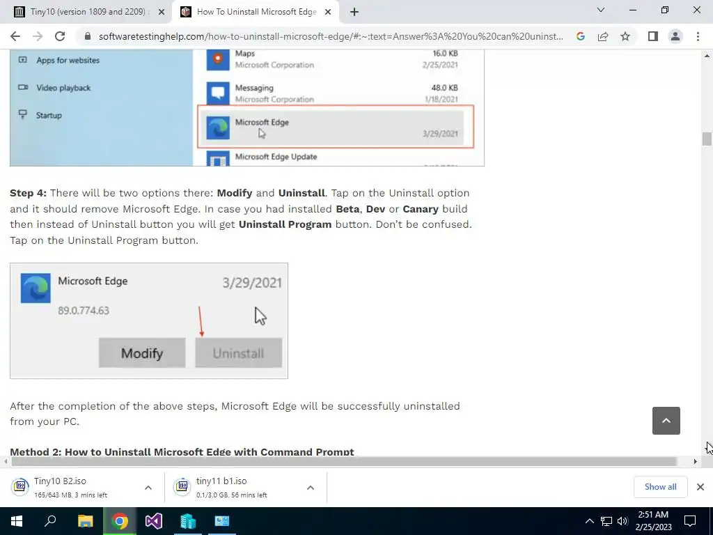
Task: Click the horizontal scrollbar right arrow
Action: click(x=696, y=462)
